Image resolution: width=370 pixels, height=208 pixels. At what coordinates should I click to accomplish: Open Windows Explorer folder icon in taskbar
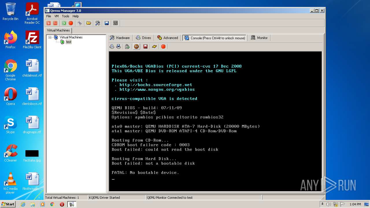coord(33,204)
